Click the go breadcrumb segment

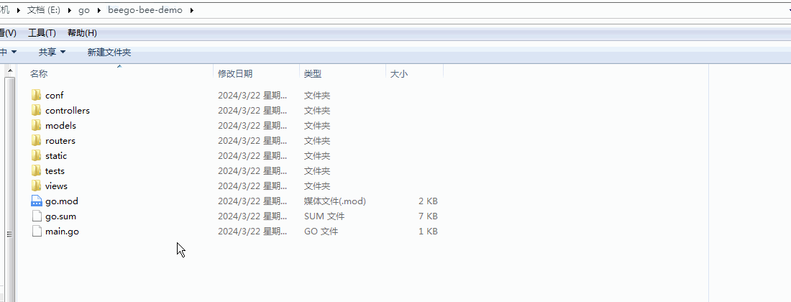click(83, 9)
